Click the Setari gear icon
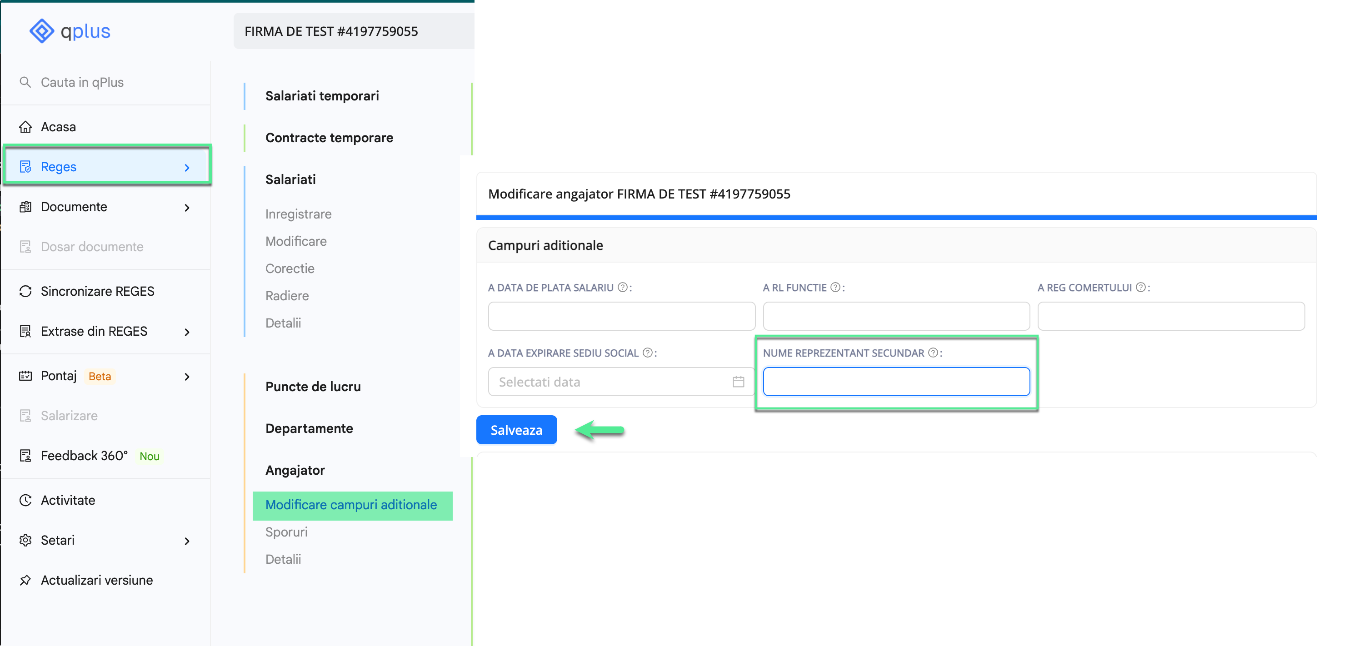 (x=25, y=540)
